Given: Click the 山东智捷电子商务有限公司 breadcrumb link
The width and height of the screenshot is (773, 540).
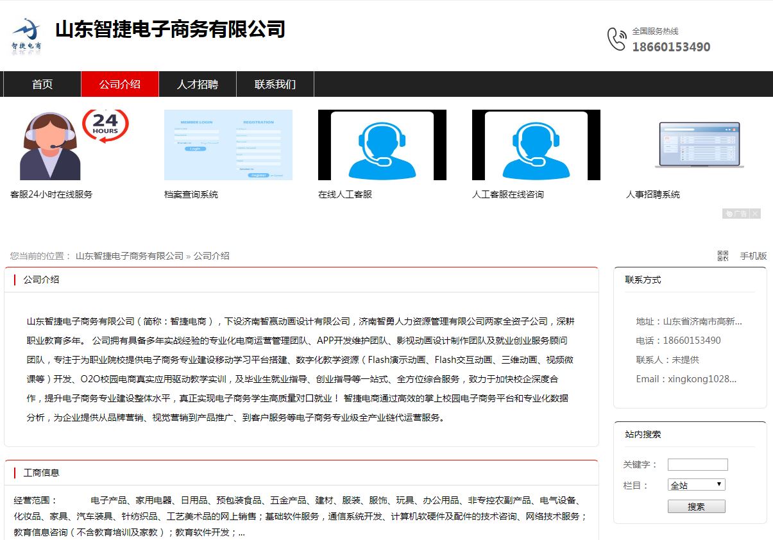Looking at the screenshot, I should pyautogui.click(x=130, y=256).
